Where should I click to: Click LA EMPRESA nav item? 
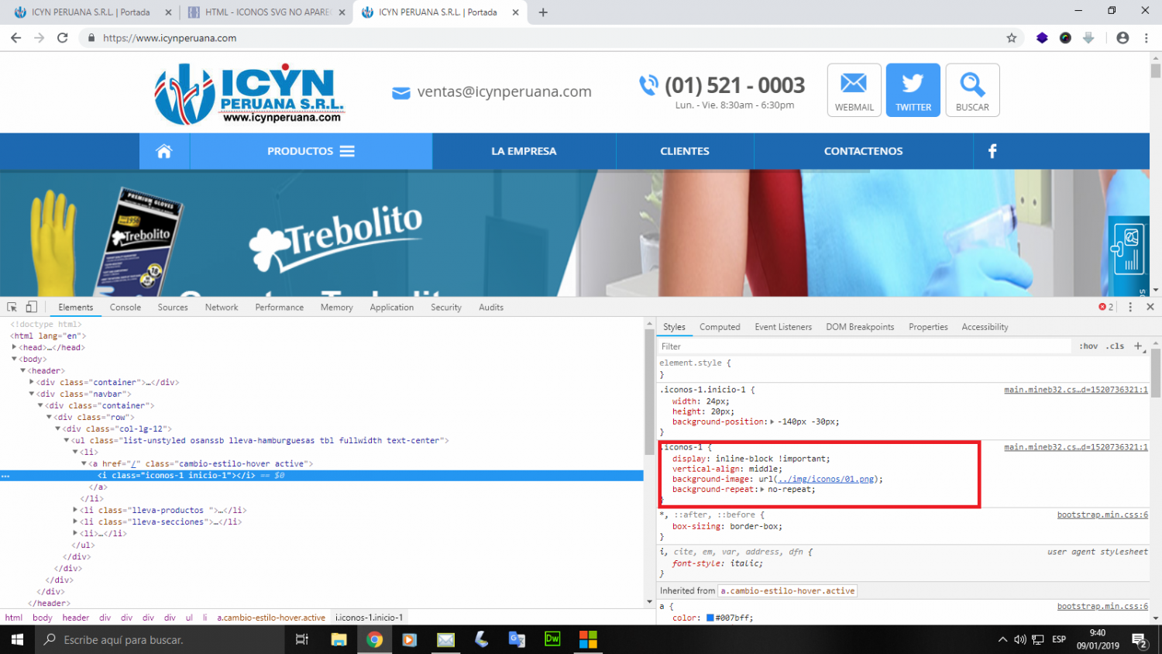(524, 151)
